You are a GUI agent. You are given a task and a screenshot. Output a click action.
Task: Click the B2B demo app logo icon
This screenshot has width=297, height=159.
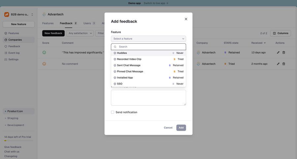(x=7, y=14)
